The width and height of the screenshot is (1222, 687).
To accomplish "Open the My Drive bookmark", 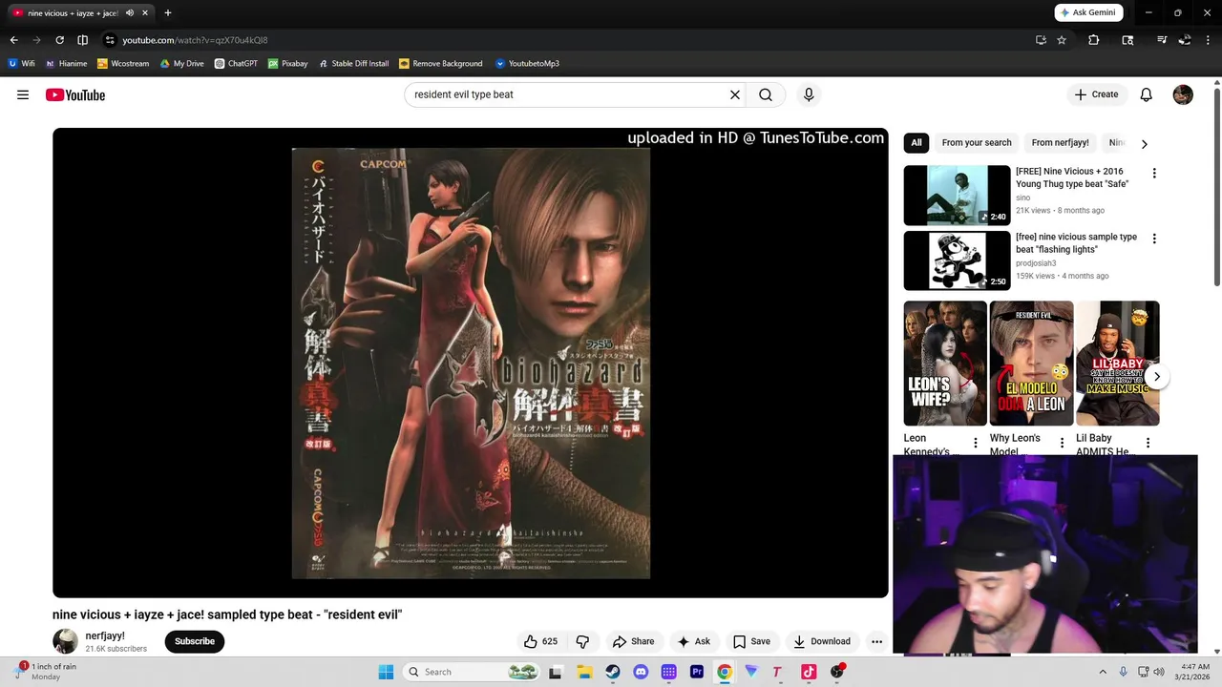I will pos(181,64).
